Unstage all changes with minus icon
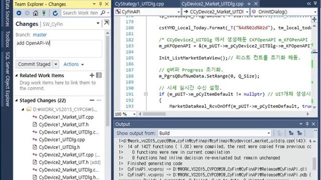 (92, 100)
